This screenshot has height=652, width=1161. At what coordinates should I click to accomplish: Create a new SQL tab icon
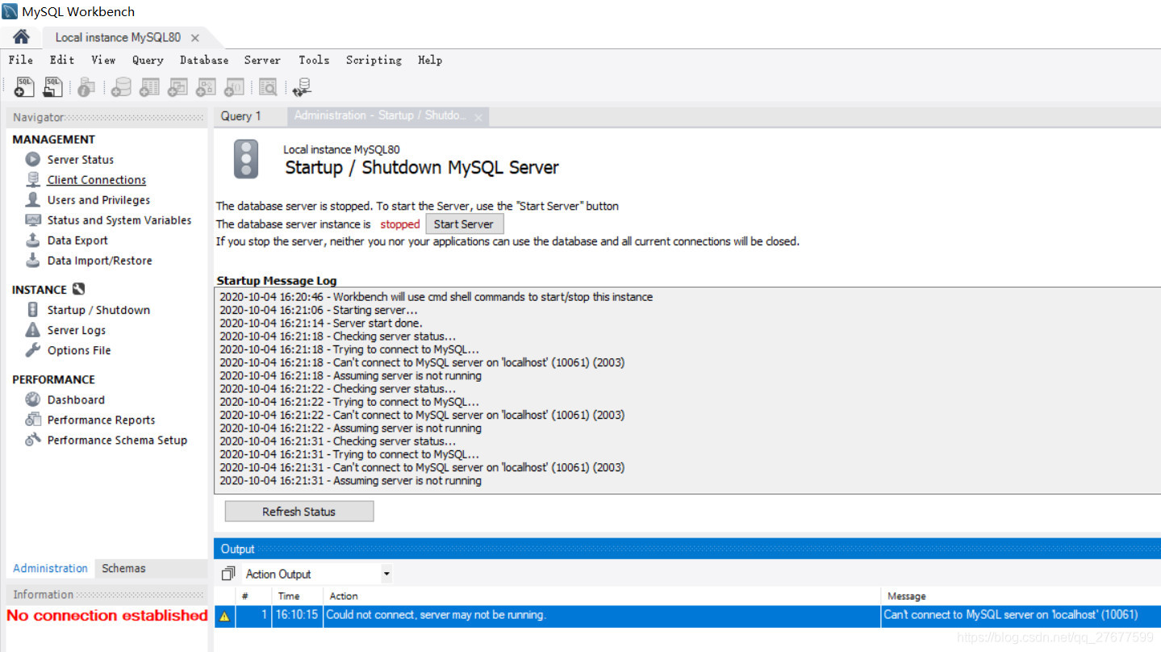(24, 86)
